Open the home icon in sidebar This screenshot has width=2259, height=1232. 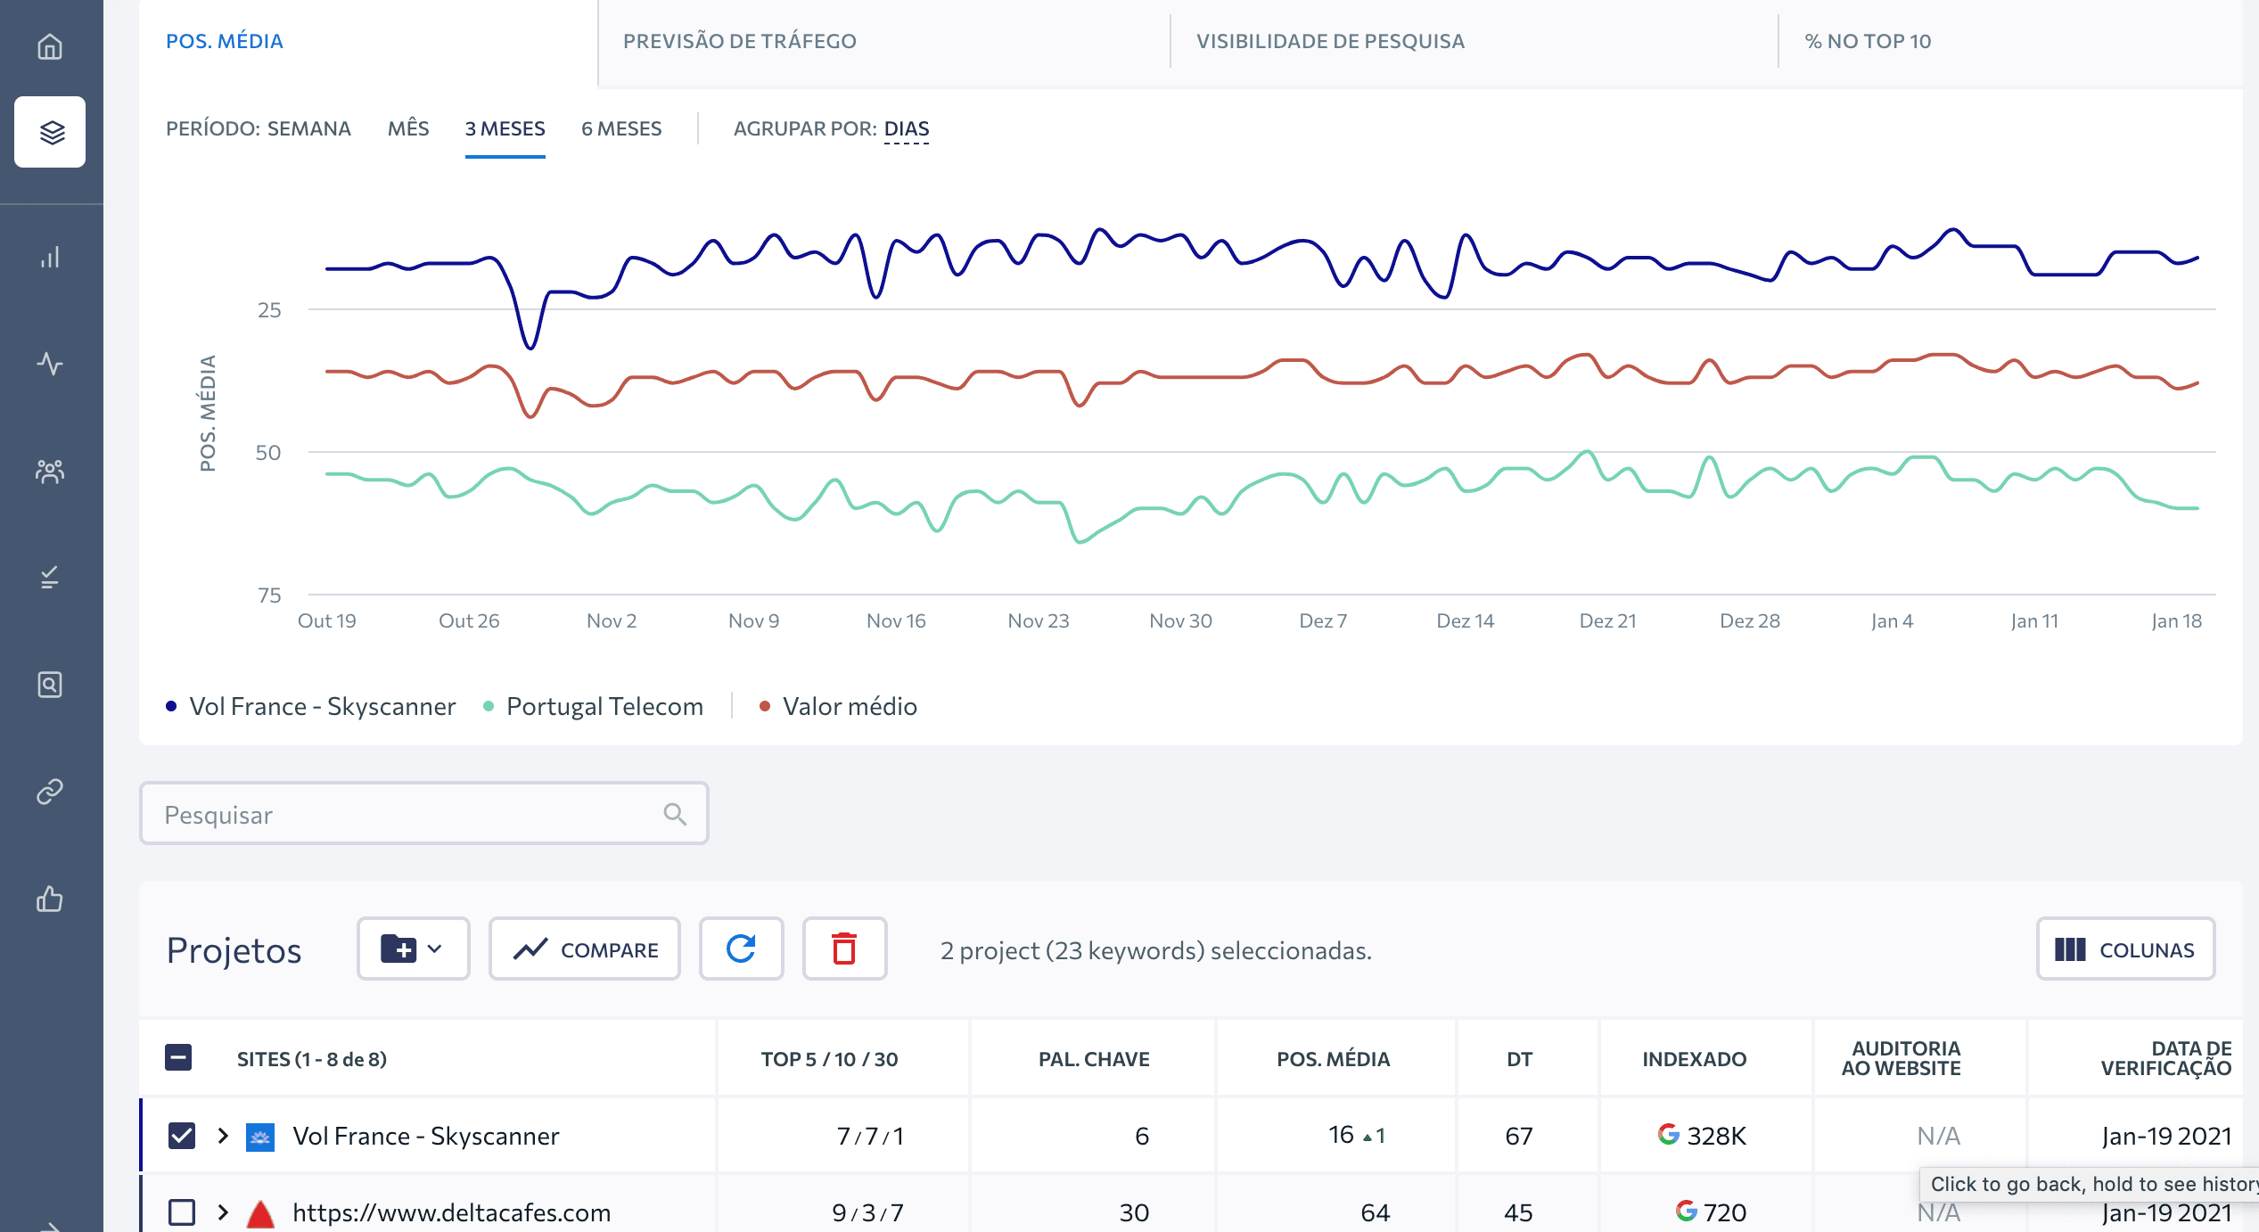[x=50, y=45]
